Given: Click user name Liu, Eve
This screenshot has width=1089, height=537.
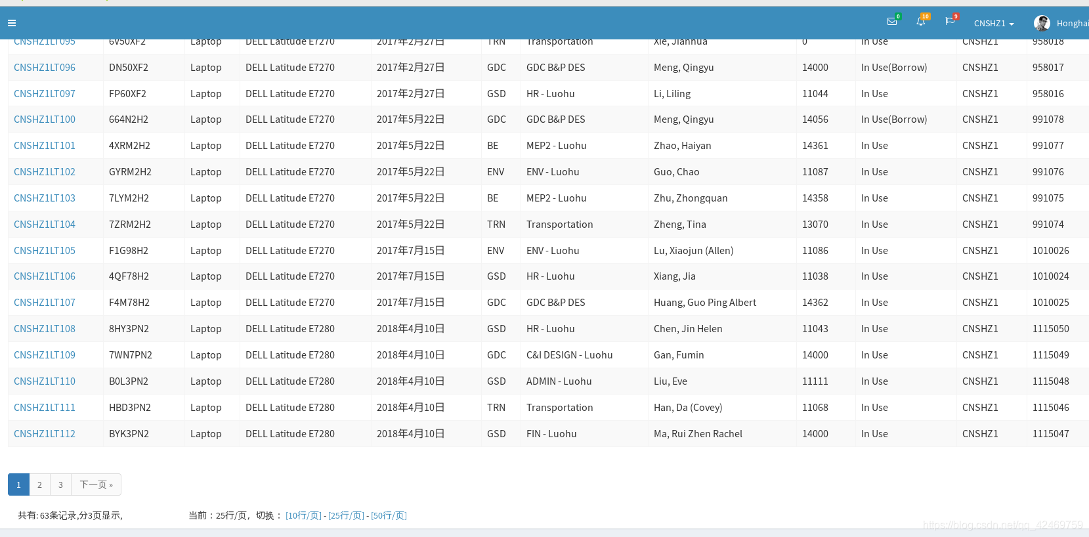Looking at the screenshot, I should point(670,381).
